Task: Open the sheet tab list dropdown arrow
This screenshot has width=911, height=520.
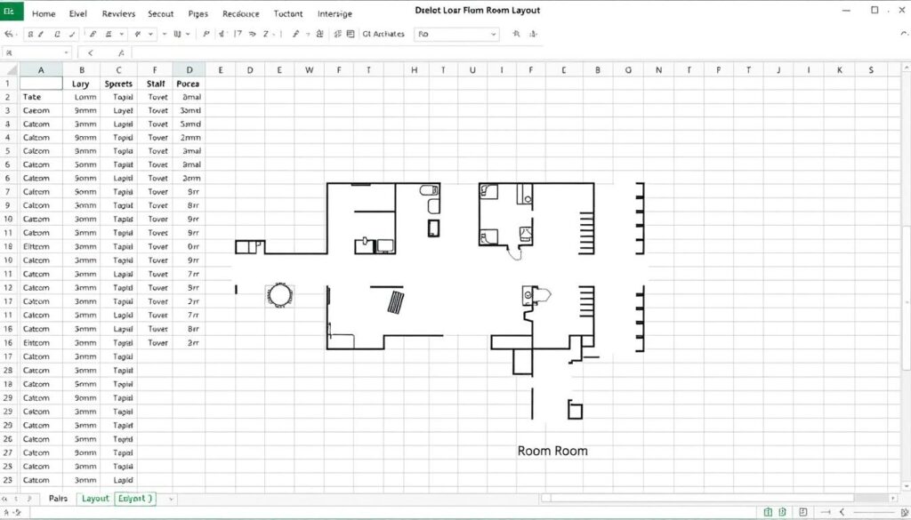Action: tap(171, 499)
